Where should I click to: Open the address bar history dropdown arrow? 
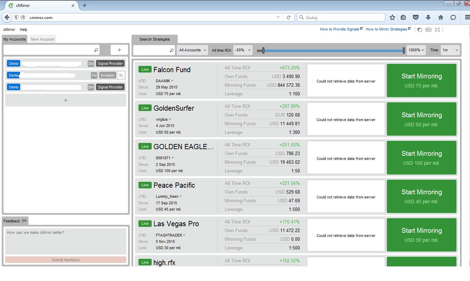(x=278, y=17)
